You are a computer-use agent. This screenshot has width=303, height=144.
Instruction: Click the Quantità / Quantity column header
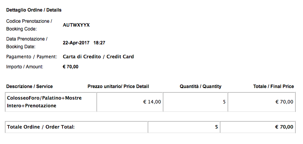(201, 86)
